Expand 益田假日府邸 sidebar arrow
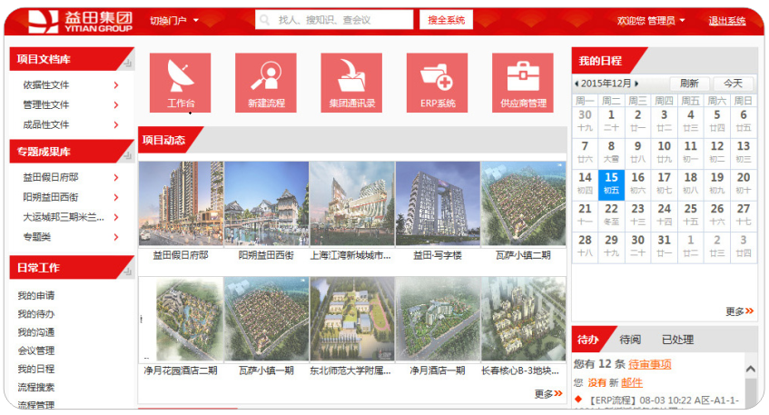769x415 pixels. (x=116, y=177)
